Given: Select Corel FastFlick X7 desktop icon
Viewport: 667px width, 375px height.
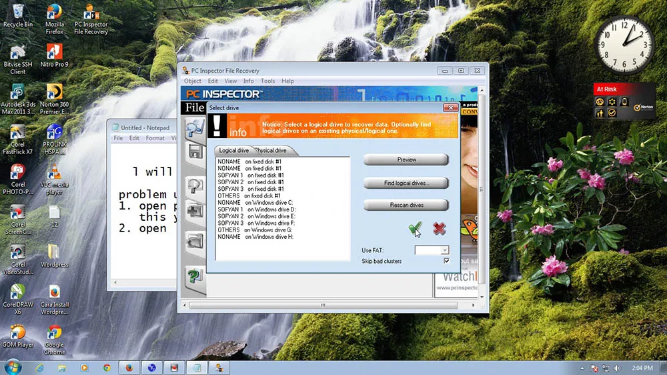Looking at the screenshot, I should coord(18,139).
